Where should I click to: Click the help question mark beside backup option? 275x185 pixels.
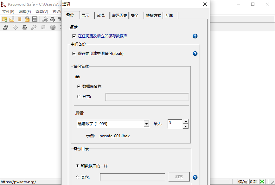tap(195, 36)
